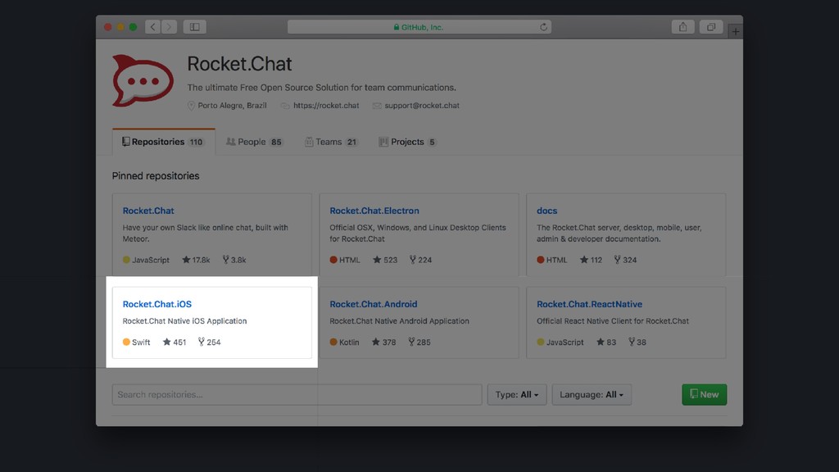The width and height of the screenshot is (839, 472).
Task: Click the star count on Rocket.Chat.iOS
Action: pos(175,342)
